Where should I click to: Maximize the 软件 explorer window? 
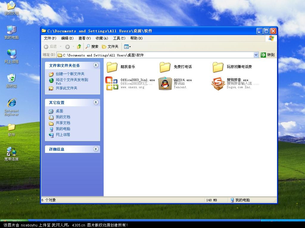tap(267, 31)
